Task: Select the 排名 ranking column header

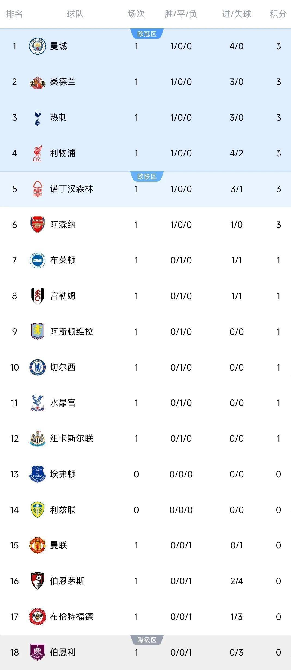Action: click(x=14, y=14)
